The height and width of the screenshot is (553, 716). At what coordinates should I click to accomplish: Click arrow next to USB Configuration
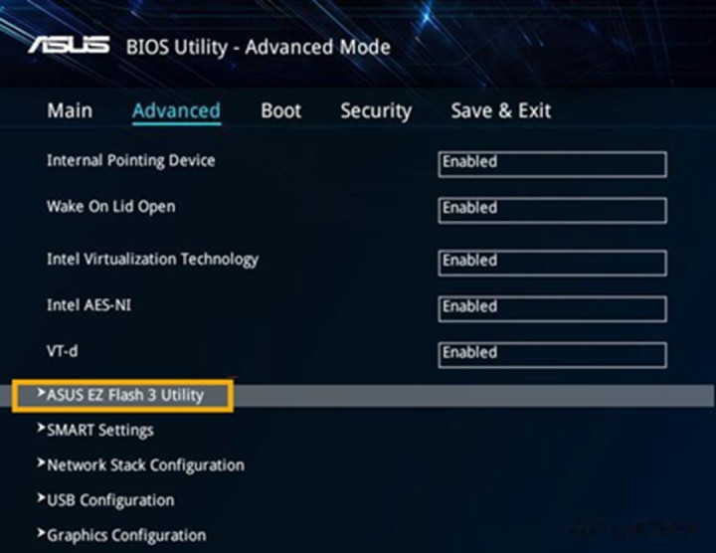[x=41, y=498]
